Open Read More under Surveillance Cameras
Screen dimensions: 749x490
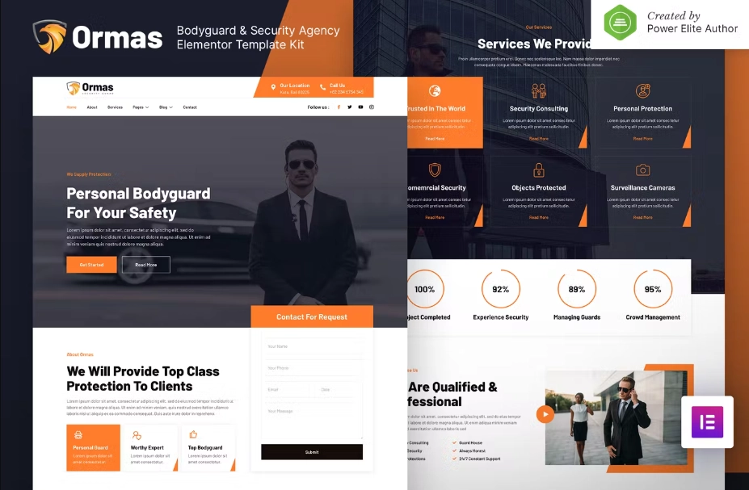click(x=643, y=218)
